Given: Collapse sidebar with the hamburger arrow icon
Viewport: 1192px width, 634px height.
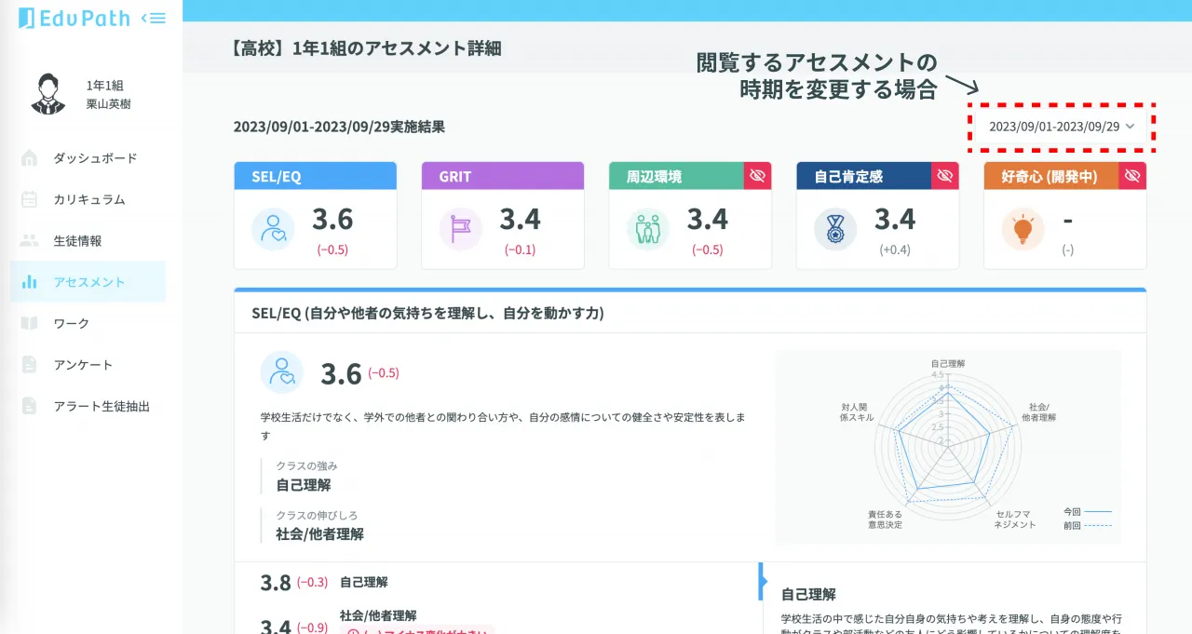Looking at the screenshot, I should pyautogui.click(x=154, y=18).
